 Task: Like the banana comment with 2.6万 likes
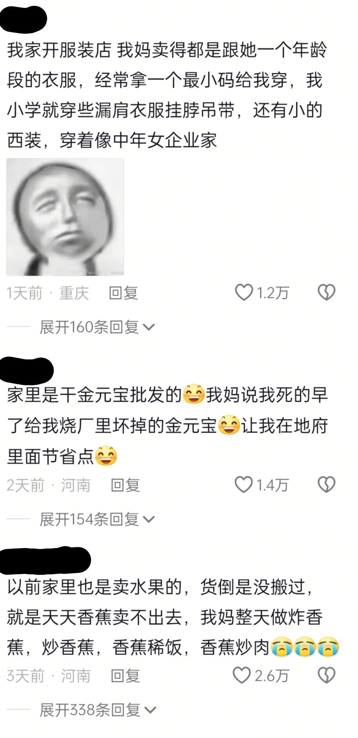pyautogui.click(x=242, y=675)
